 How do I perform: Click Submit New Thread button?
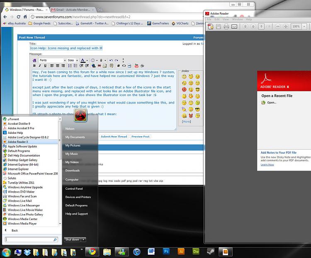[x=114, y=137]
